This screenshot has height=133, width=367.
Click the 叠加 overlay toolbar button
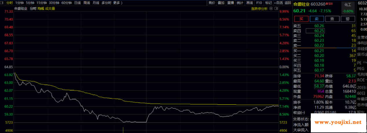click(221, 3)
